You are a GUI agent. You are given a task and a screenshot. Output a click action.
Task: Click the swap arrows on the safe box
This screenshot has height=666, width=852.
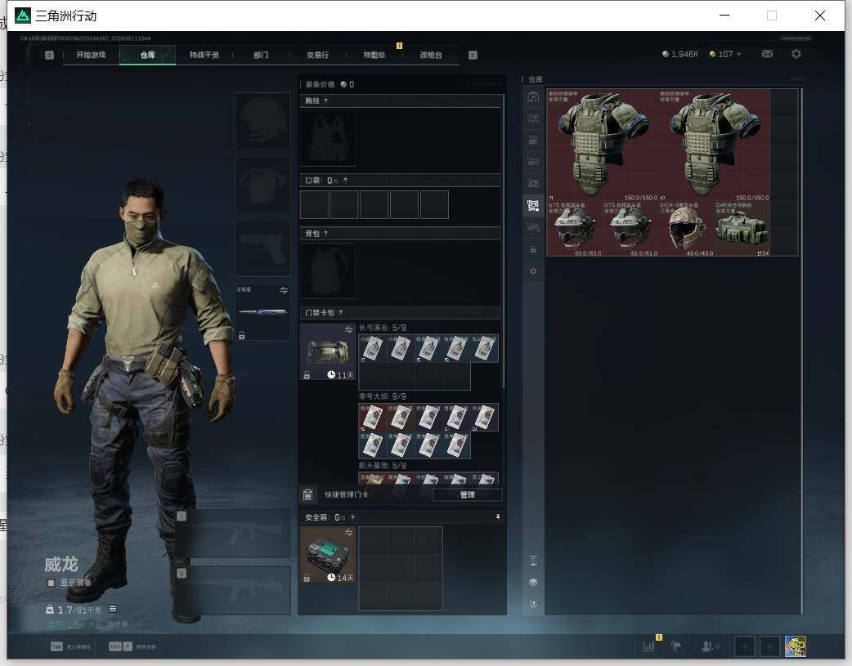tap(349, 532)
